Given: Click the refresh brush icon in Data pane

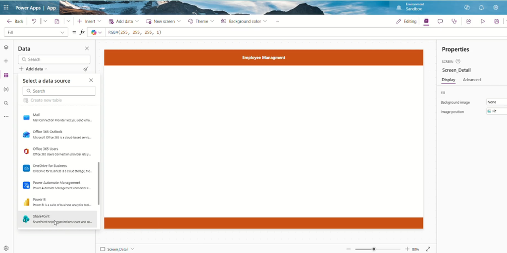Looking at the screenshot, I should (x=86, y=69).
